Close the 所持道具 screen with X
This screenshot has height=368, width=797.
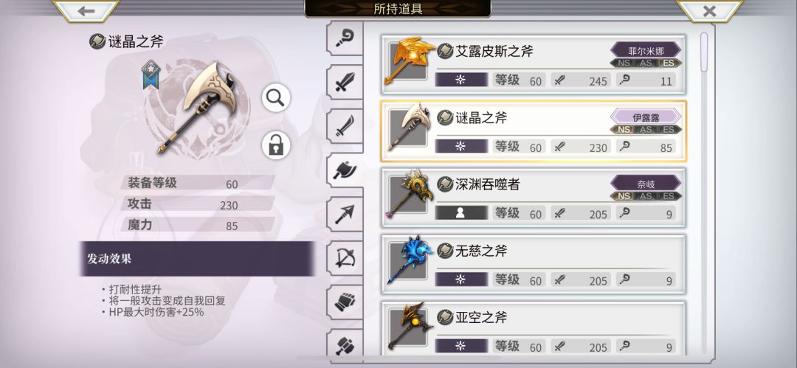click(709, 10)
